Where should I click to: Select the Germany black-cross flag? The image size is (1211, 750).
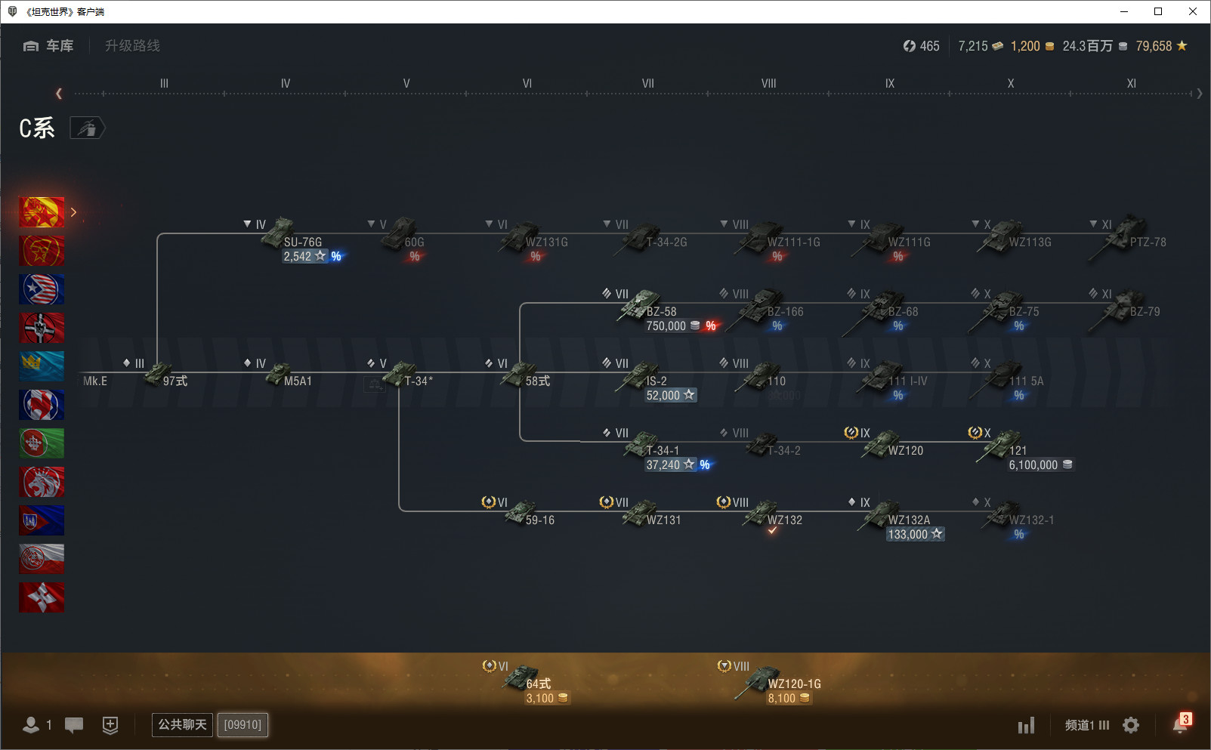(x=42, y=328)
